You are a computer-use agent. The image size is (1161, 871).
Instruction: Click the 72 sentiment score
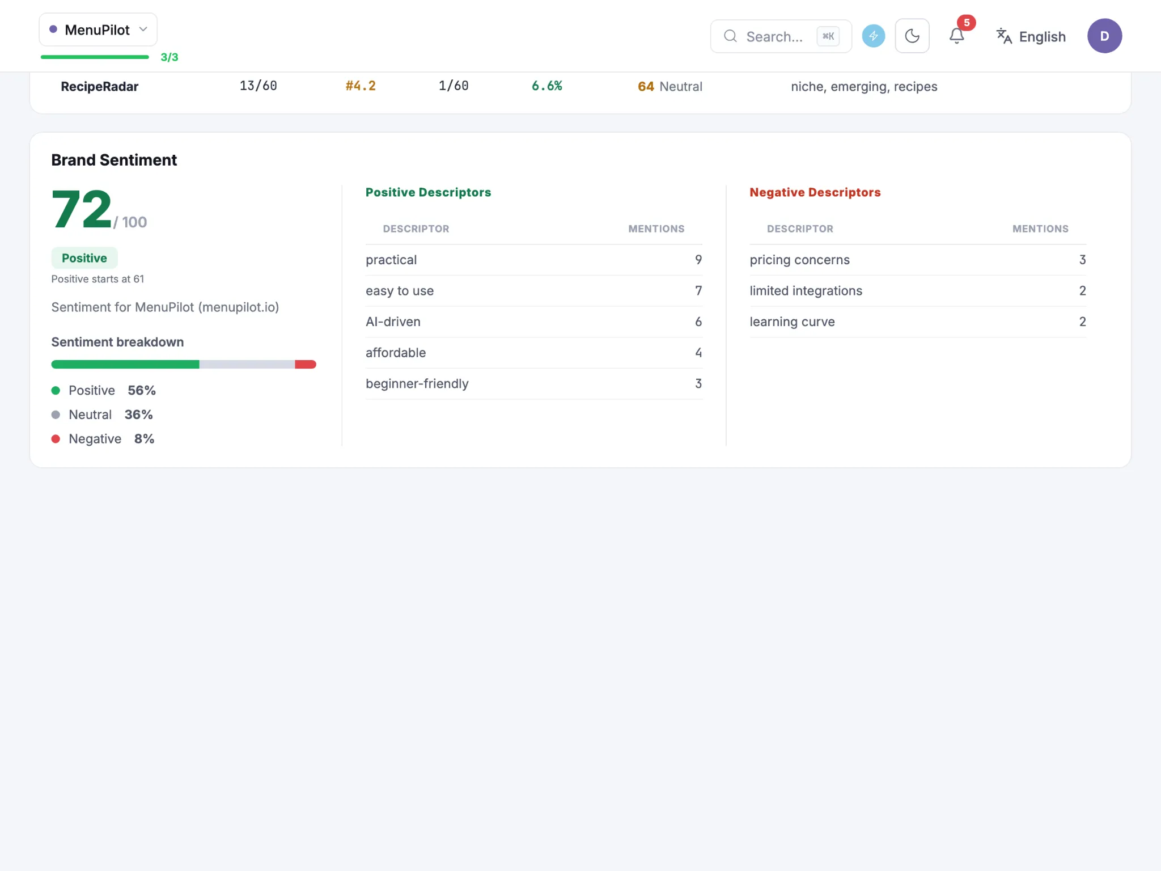82,210
